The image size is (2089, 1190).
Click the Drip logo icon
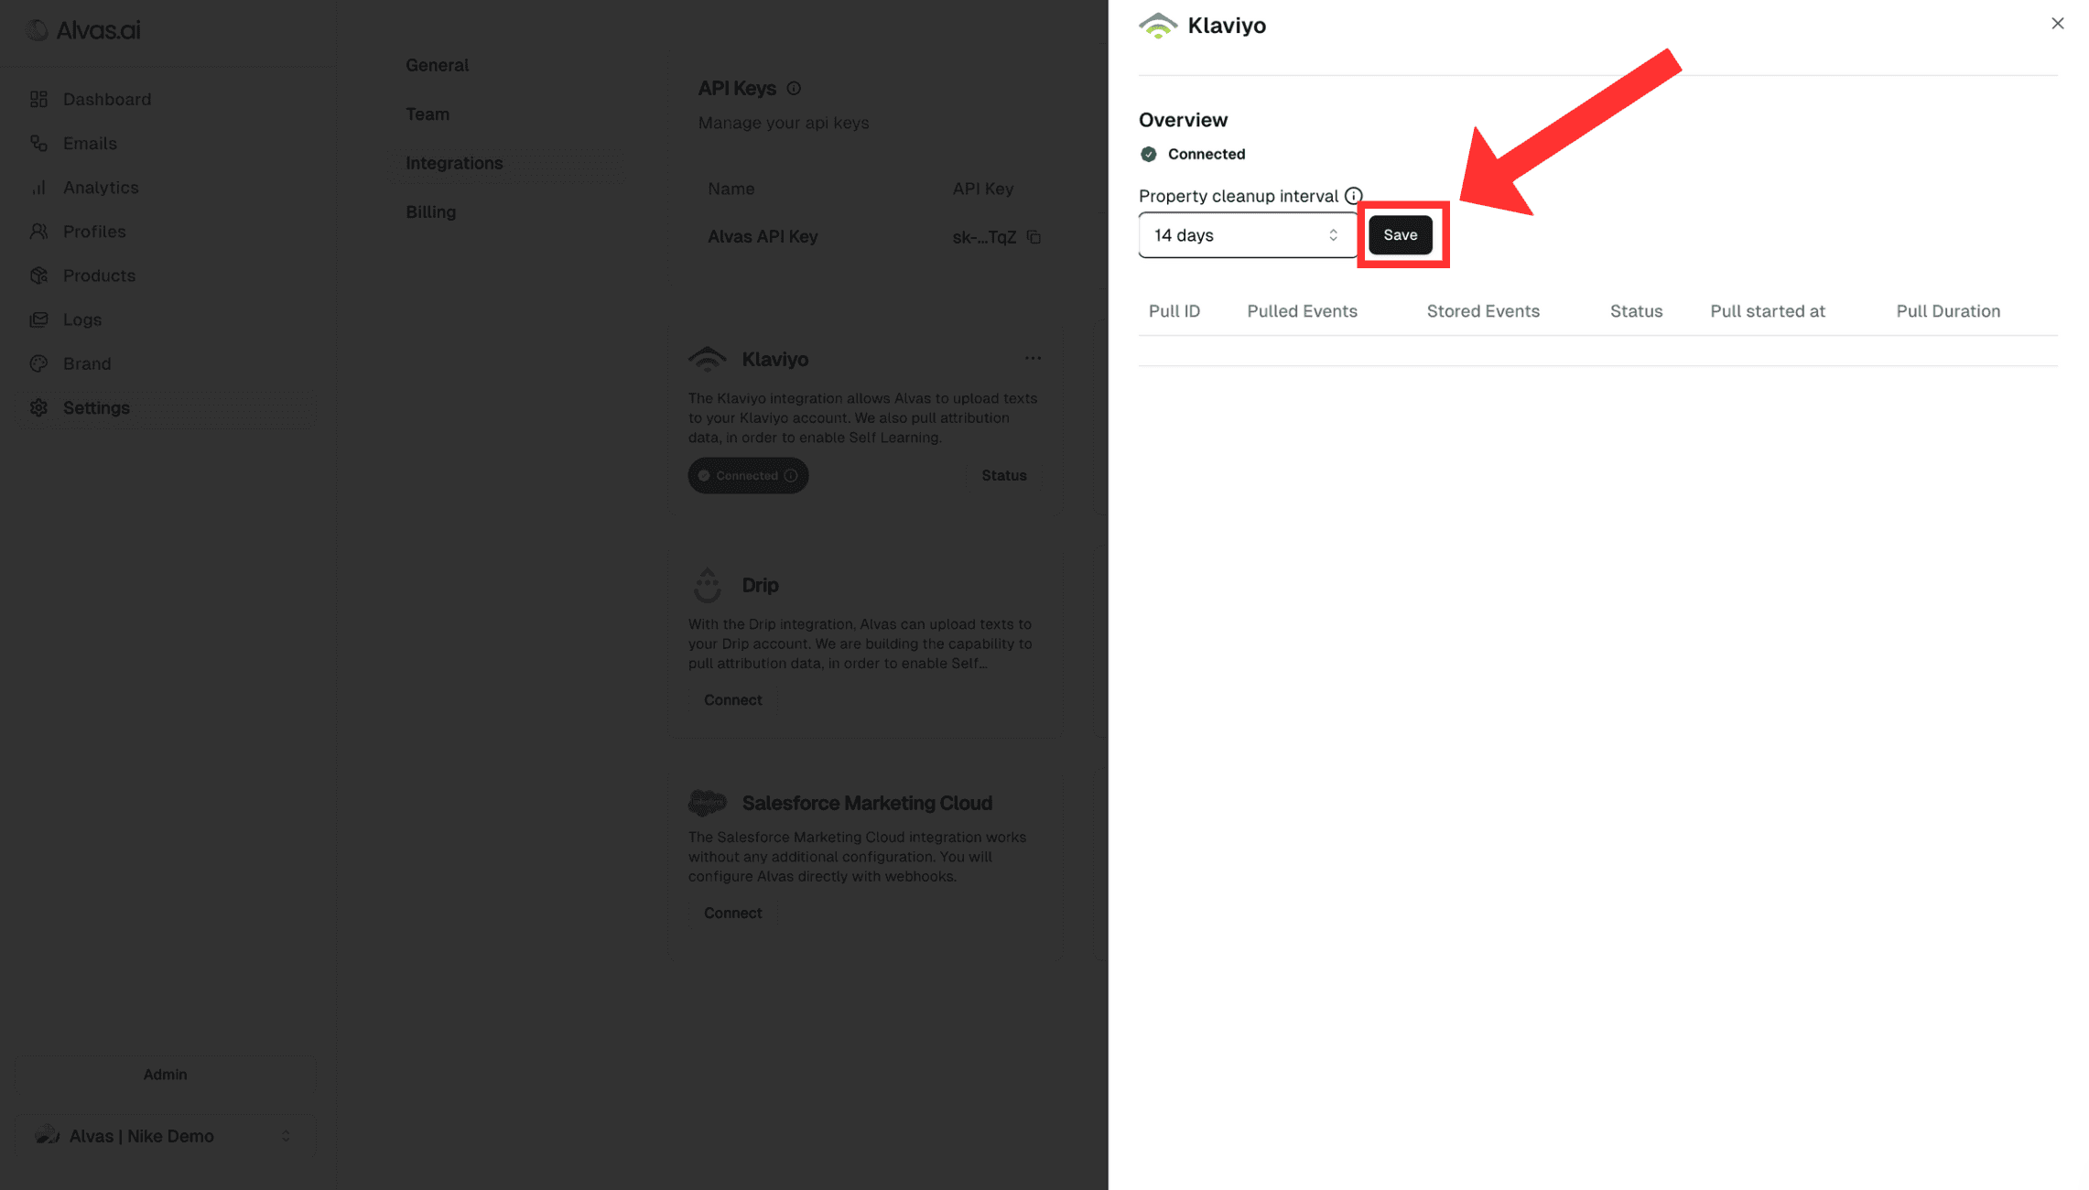pyautogui.click(x=707, y=585)
